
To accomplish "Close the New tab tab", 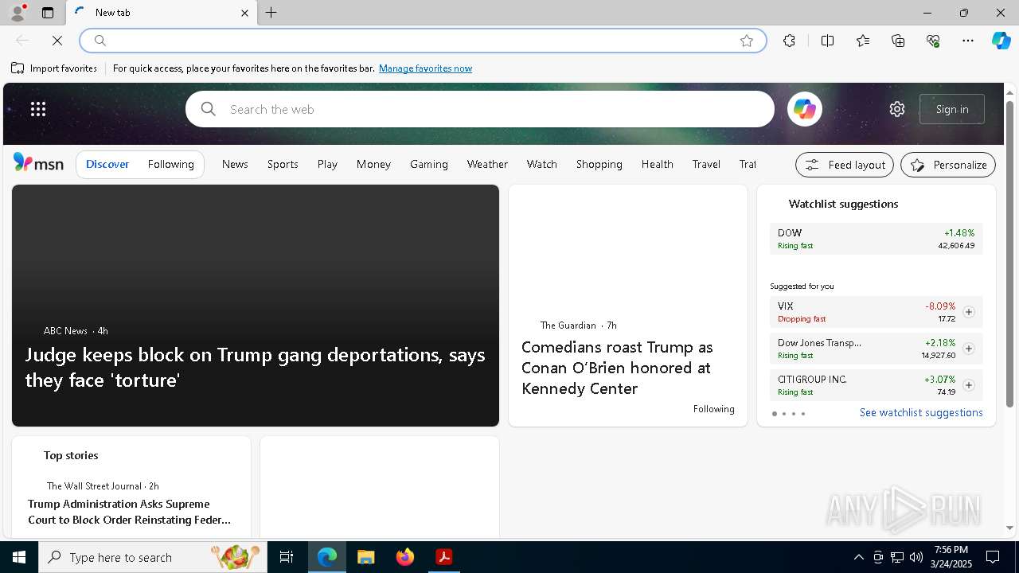I will 244,13.
